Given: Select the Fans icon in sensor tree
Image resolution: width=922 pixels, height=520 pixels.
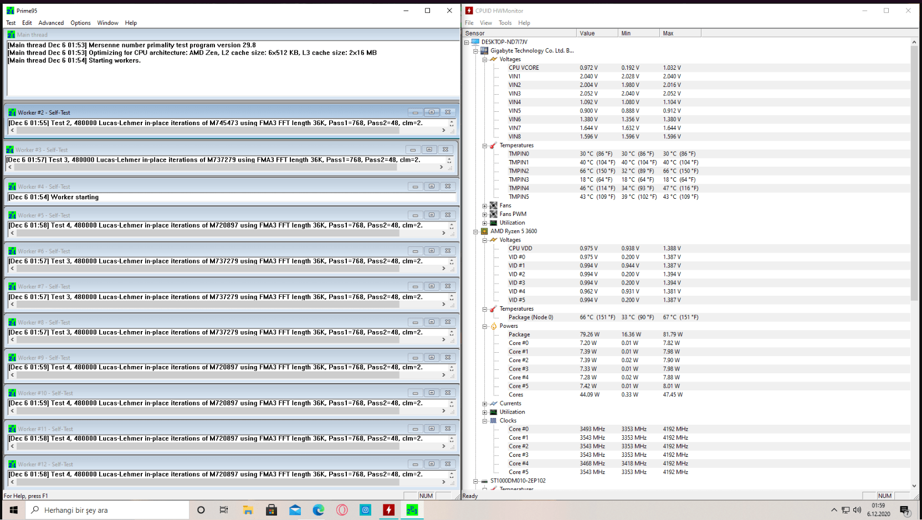Looking at the screenshot, I should tap(493, 205).
